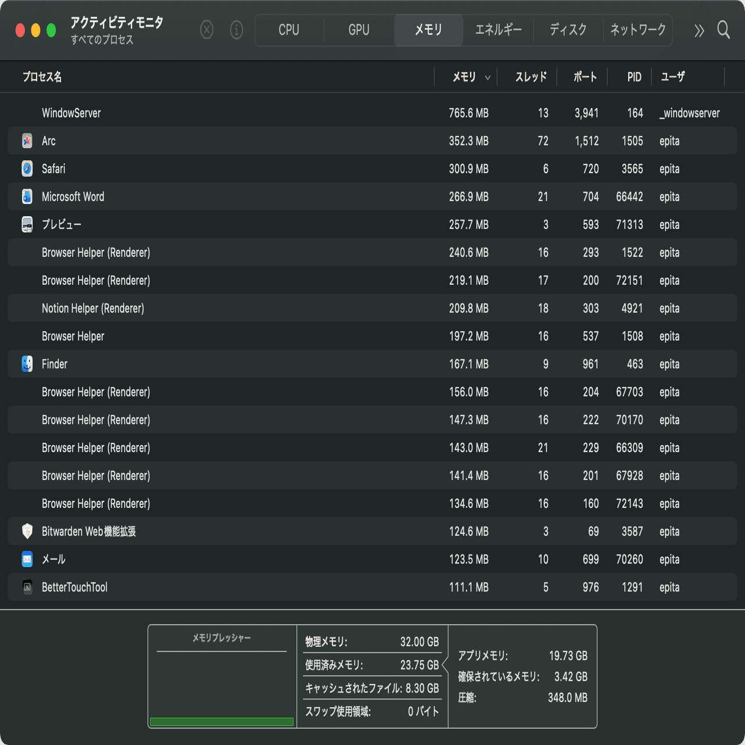
Task: Click Safari's PID 3565 cell
Action: click(x=632, y=169)
